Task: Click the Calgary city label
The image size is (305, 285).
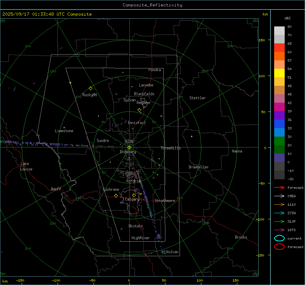Action: [x=132, y=200]
